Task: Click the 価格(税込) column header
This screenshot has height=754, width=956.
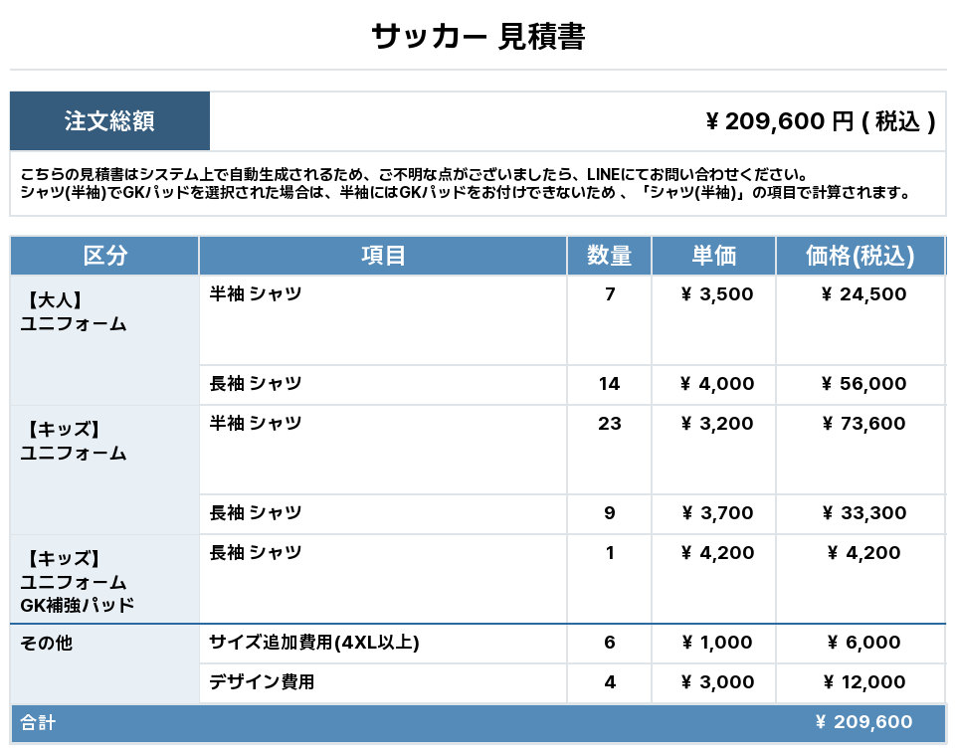Action: tap(860, 256)
